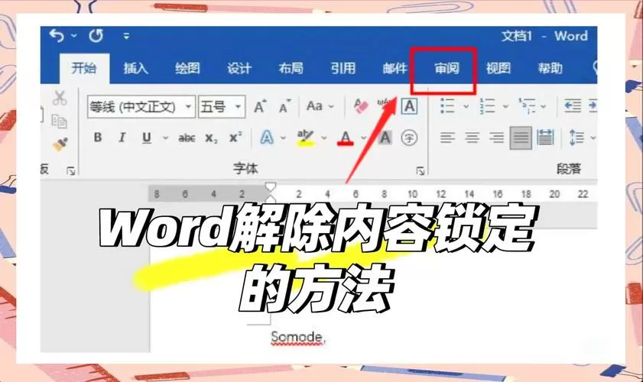Screen dimensions: 643x382
Task: Open the 审阅 ribbon tab
Action: click(x=447, y=68)
